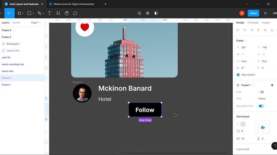The height and width of the screenshot is (155, 277).
Task: Select the Frame 2 layer
Action: click(x=22, y=37)
